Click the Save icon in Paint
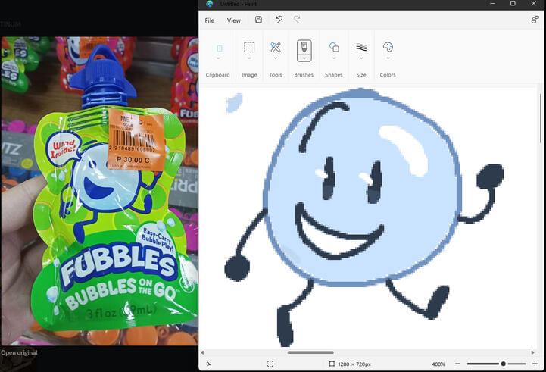 point(259,20)
